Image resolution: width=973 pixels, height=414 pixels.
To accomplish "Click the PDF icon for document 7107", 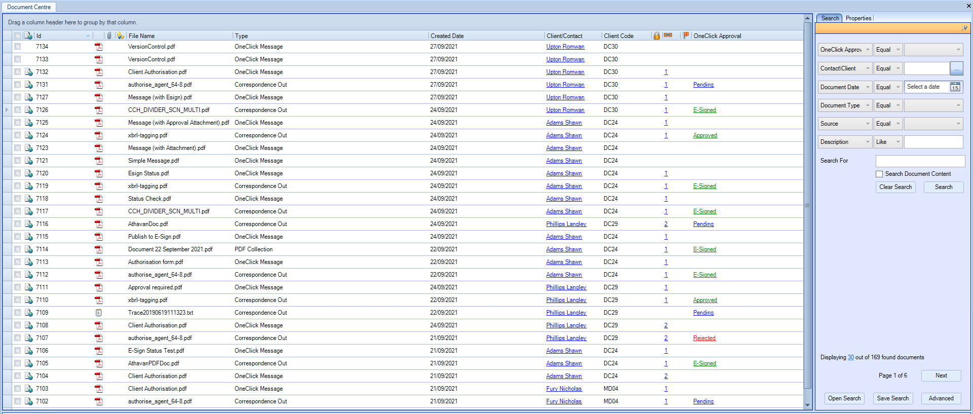I will pos(99,338).
